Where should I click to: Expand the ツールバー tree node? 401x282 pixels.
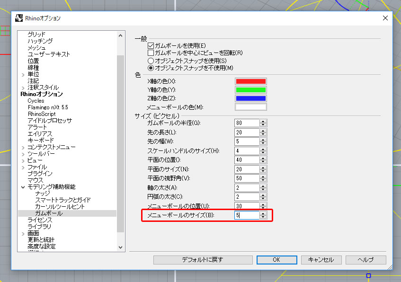coord(23,154)
